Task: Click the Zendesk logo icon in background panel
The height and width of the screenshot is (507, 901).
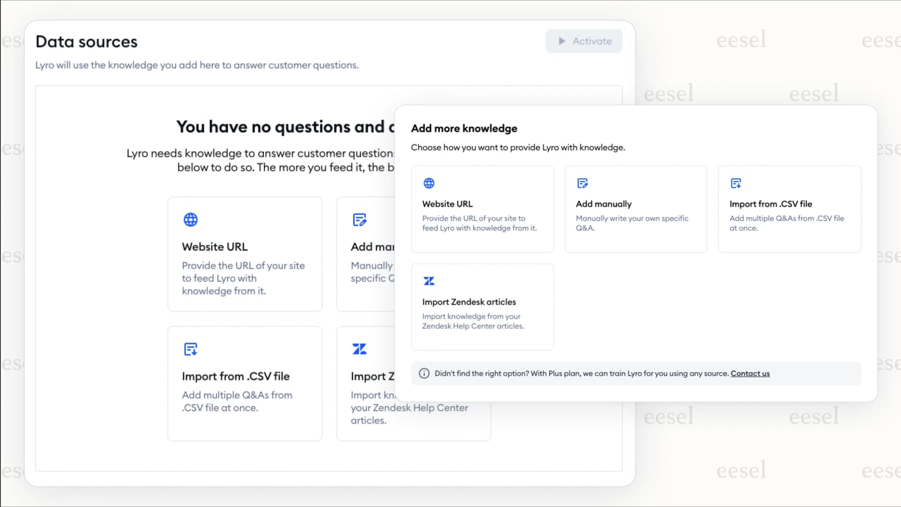Action: pos(359,349)
